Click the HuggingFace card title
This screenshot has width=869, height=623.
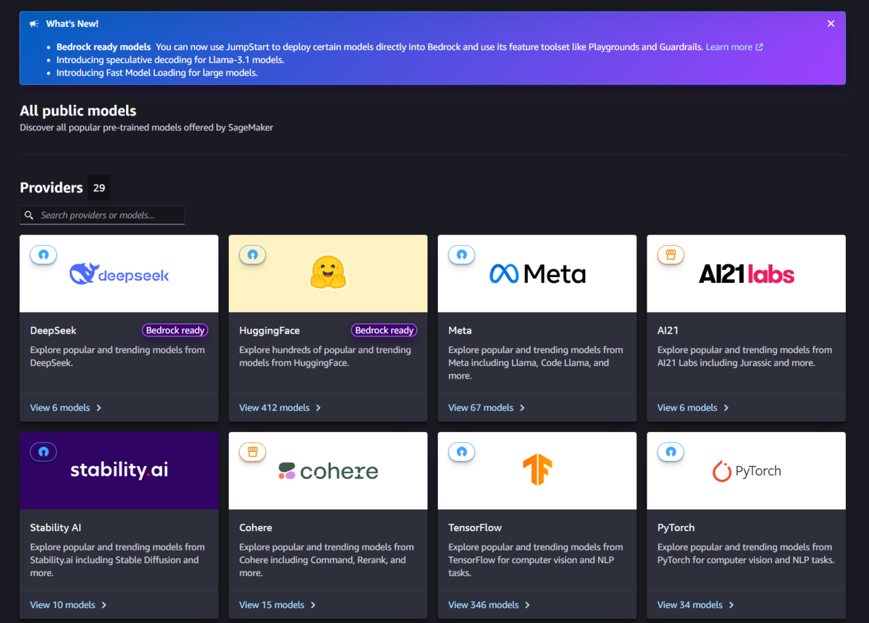(x=269, y=331)
